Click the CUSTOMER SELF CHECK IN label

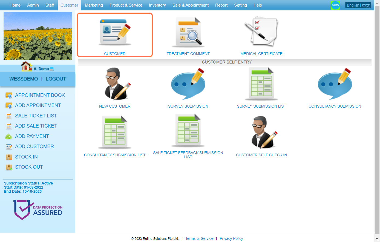[x=261, y=155]
